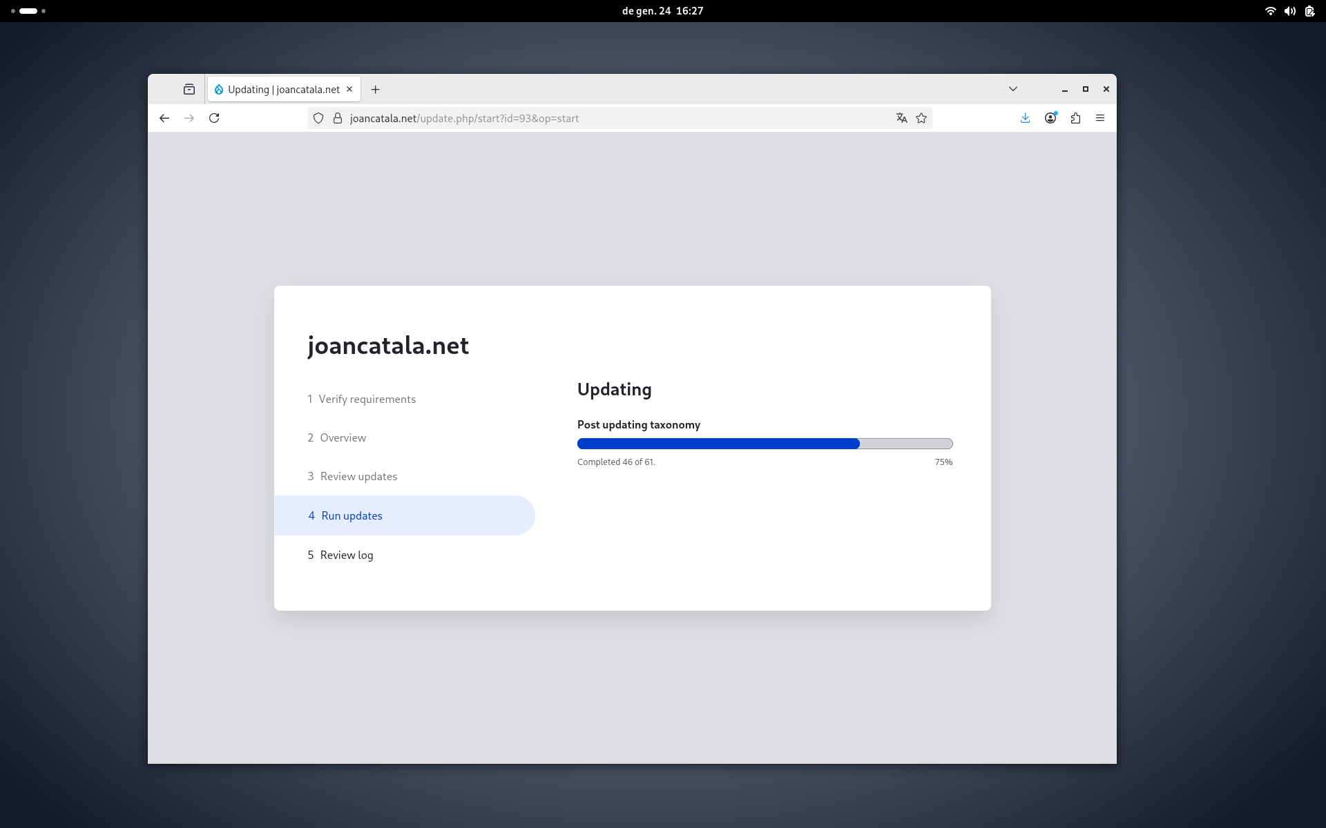Click the padlock icon in the address bar
Viewport: 1326px width, 828px height.
338,118
